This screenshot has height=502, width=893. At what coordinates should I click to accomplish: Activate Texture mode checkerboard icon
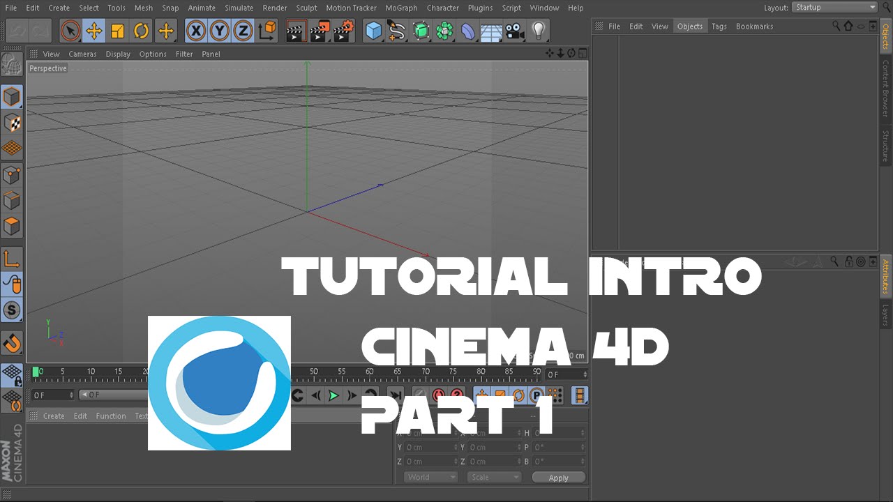12,123
